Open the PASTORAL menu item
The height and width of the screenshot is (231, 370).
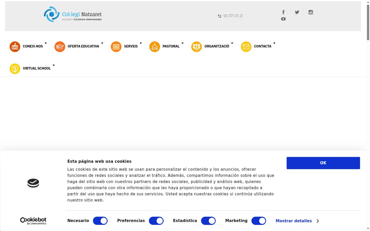pos(171,46)
